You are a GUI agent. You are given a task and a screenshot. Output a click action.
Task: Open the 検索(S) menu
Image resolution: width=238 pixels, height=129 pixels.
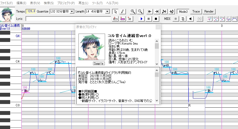coord(48,3)
